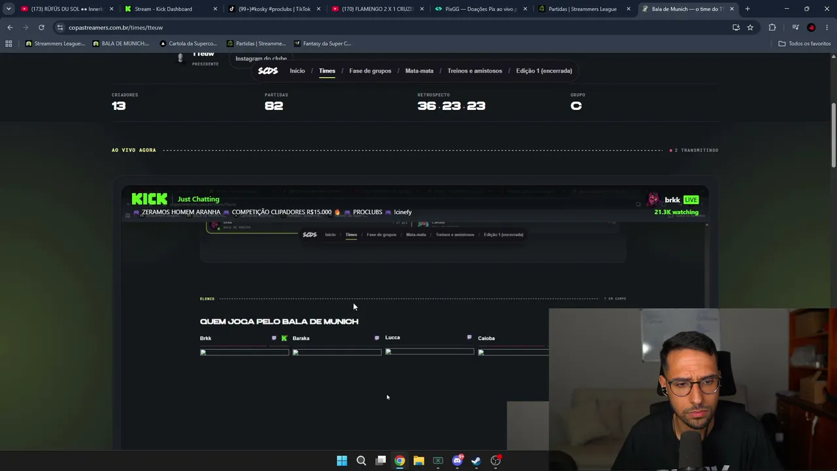
Task: Open Streamers League bookmark
Action: coord(56,44)
